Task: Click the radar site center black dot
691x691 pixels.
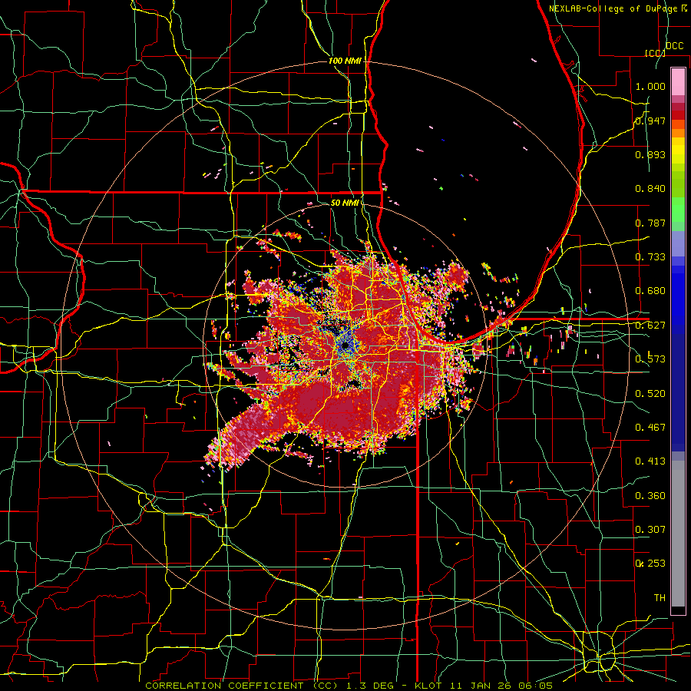Action: tap(345, 346)
